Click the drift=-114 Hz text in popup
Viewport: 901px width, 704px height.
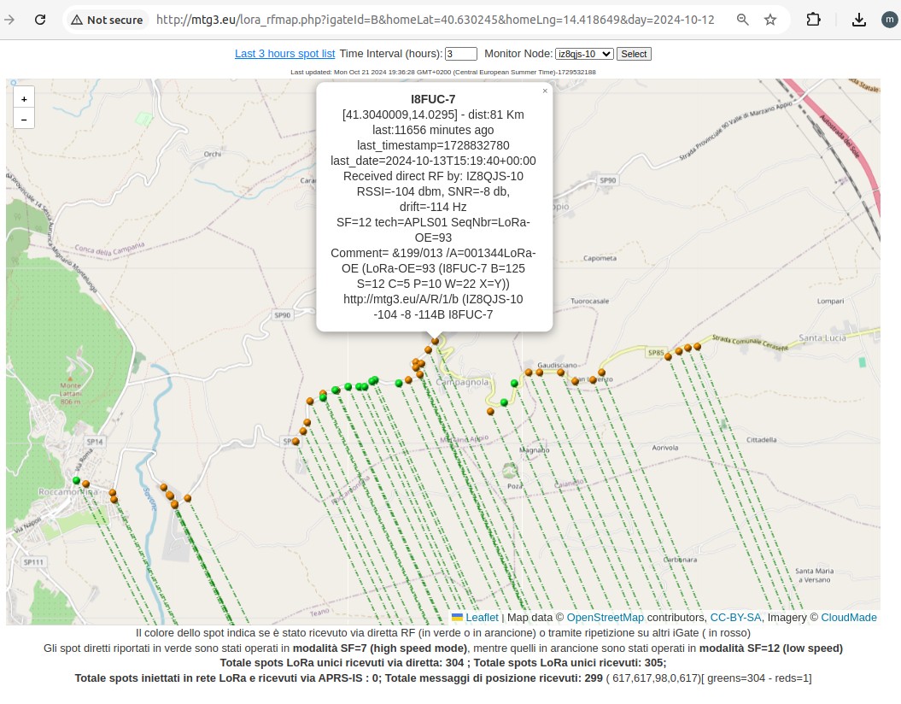pos(433,207)
